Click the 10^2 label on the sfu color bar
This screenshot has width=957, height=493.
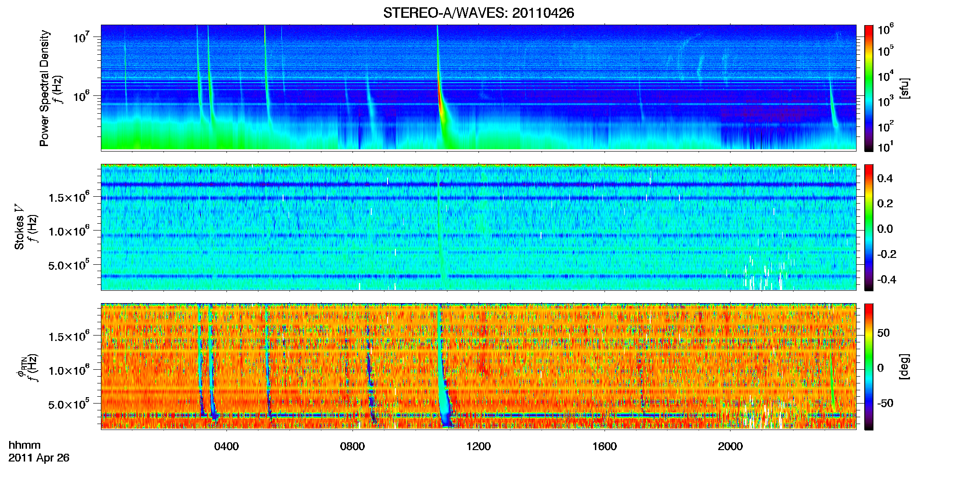pos(886,126)
